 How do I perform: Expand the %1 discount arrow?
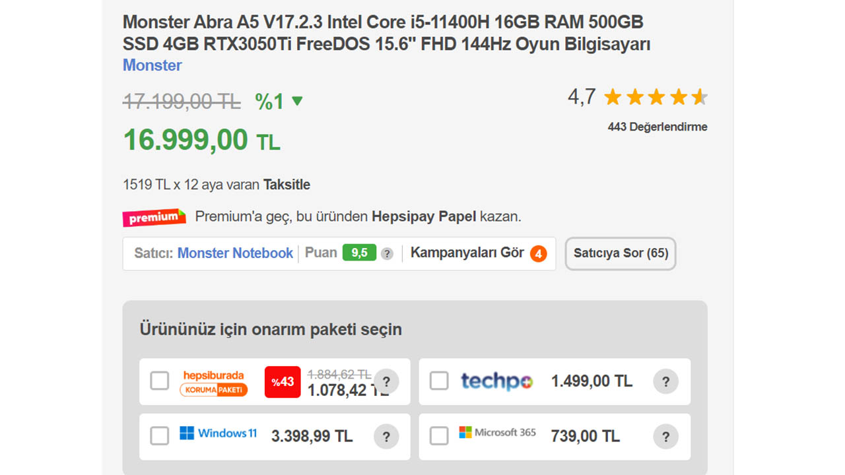pos(297,101)
